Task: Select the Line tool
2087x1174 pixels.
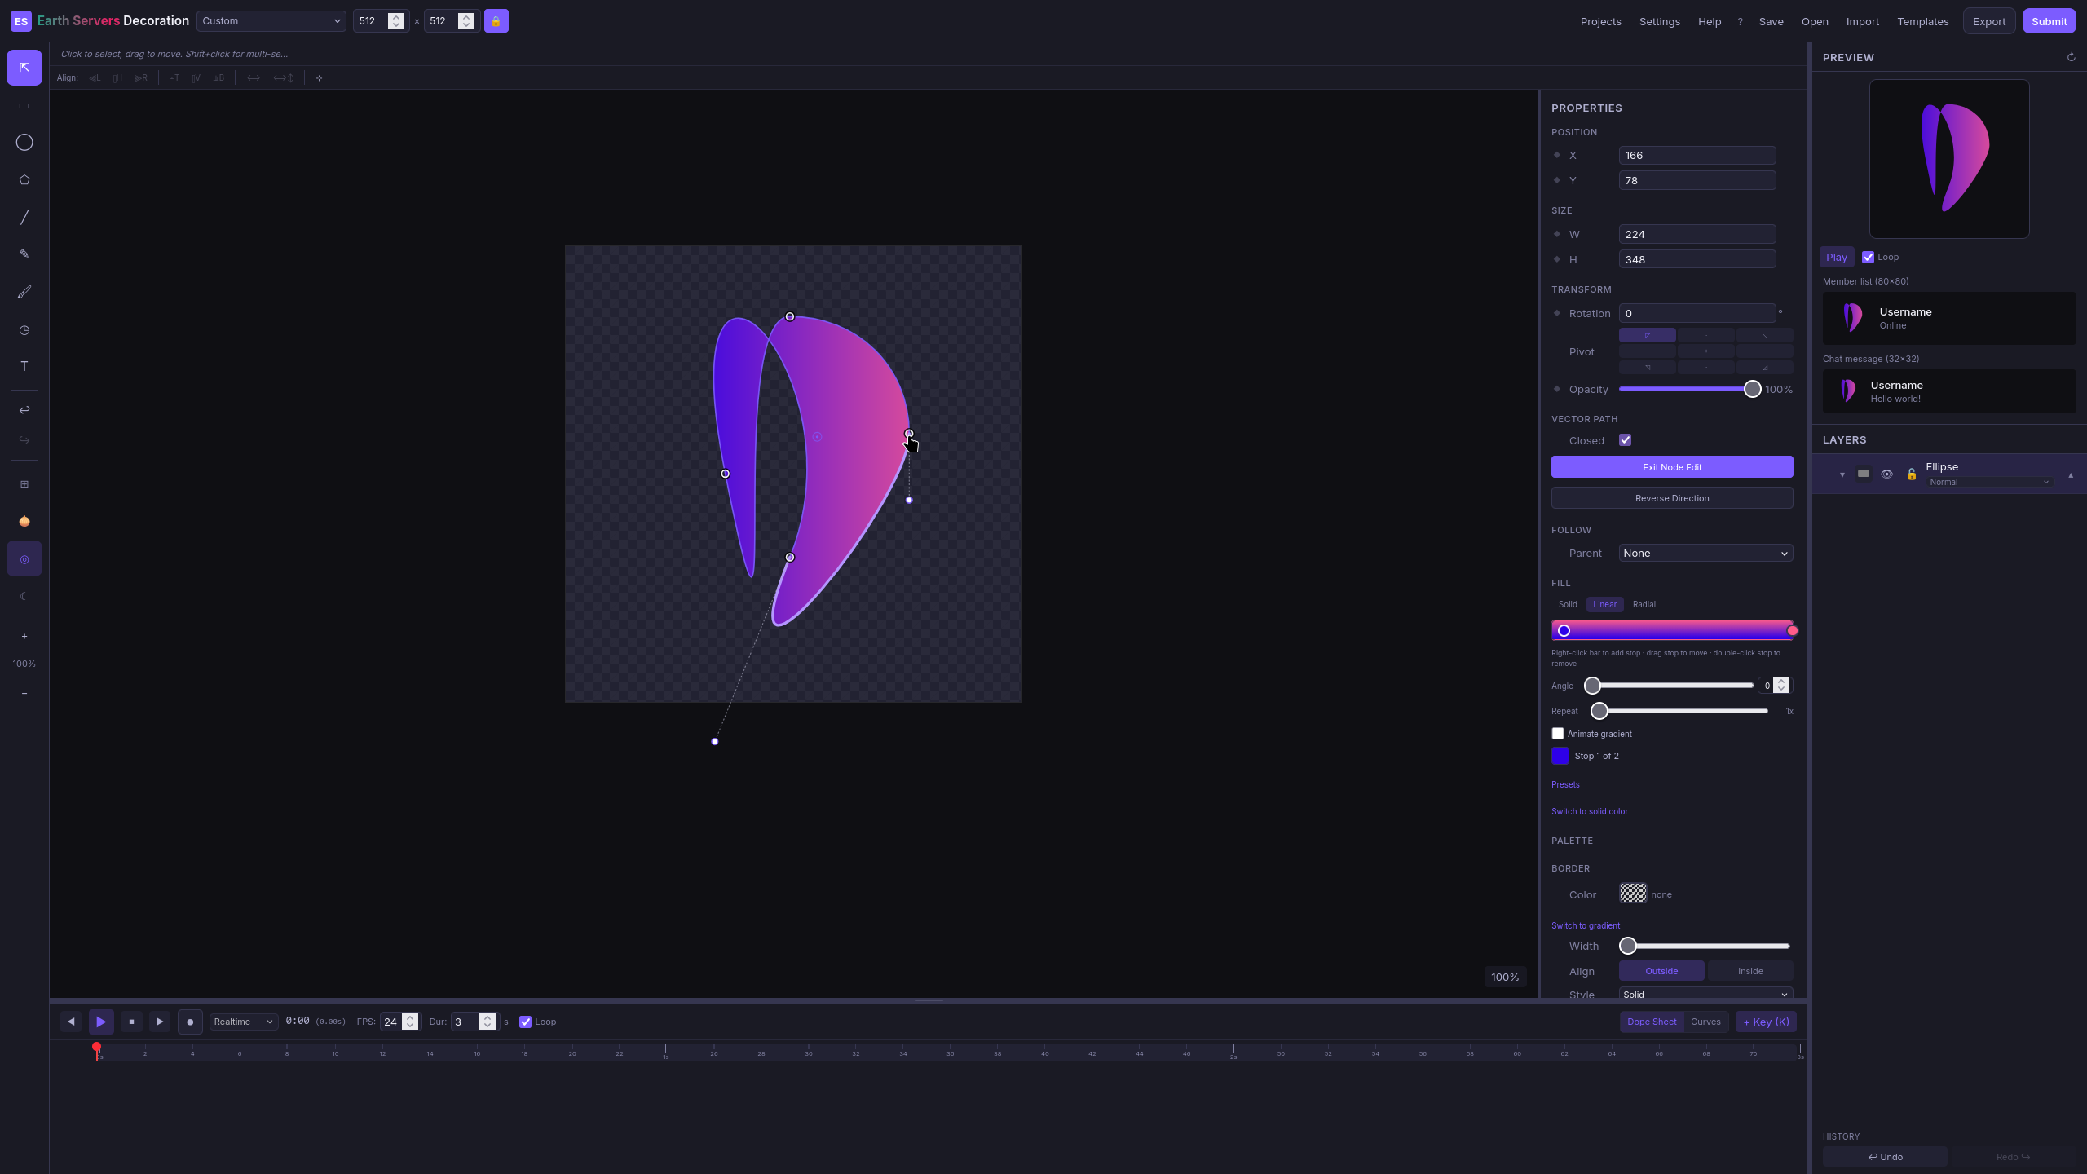Action: (24, 216)
